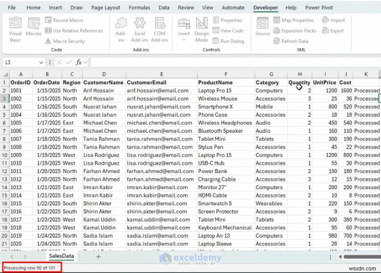Open Excel Add-ins manager
Image resolution: width=381 pixels, height=273 pixels.
click(x=140, y=29)
